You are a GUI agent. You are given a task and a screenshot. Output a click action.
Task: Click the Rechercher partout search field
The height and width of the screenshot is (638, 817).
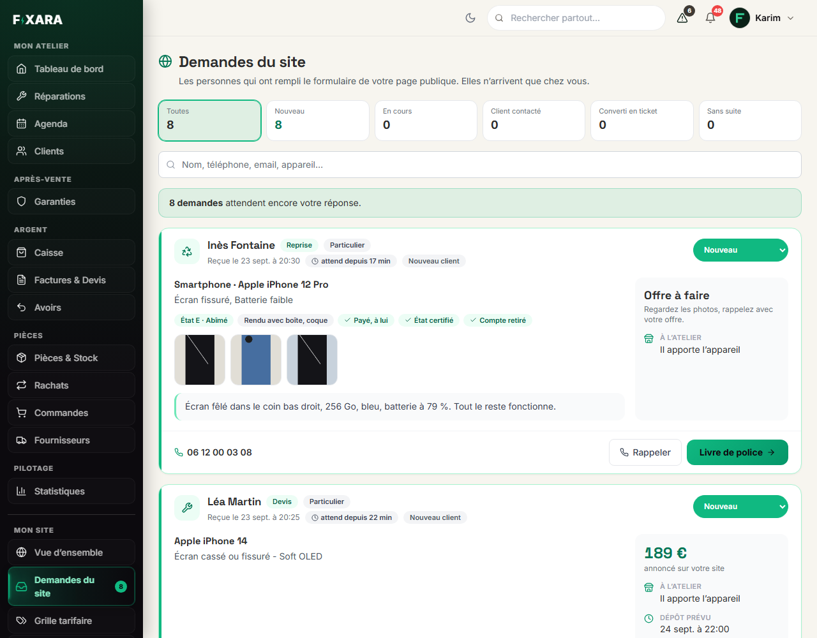click(x=576, y=18)
